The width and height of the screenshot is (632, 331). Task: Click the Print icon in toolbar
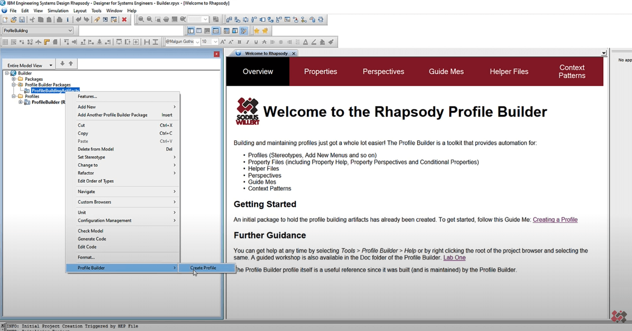pyautogui.click(x=59, y=19)
